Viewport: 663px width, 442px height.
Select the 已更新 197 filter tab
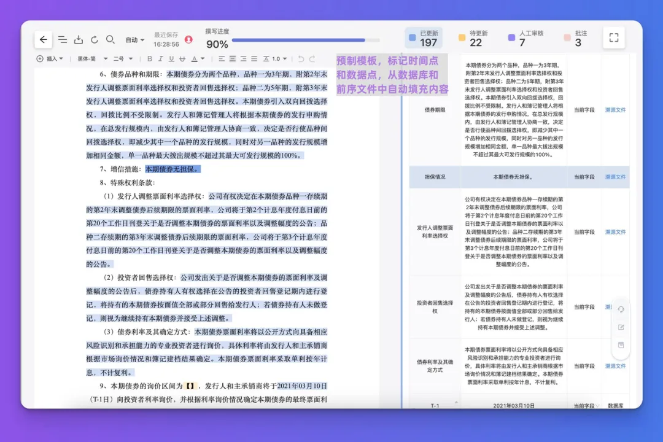(424, 38)
